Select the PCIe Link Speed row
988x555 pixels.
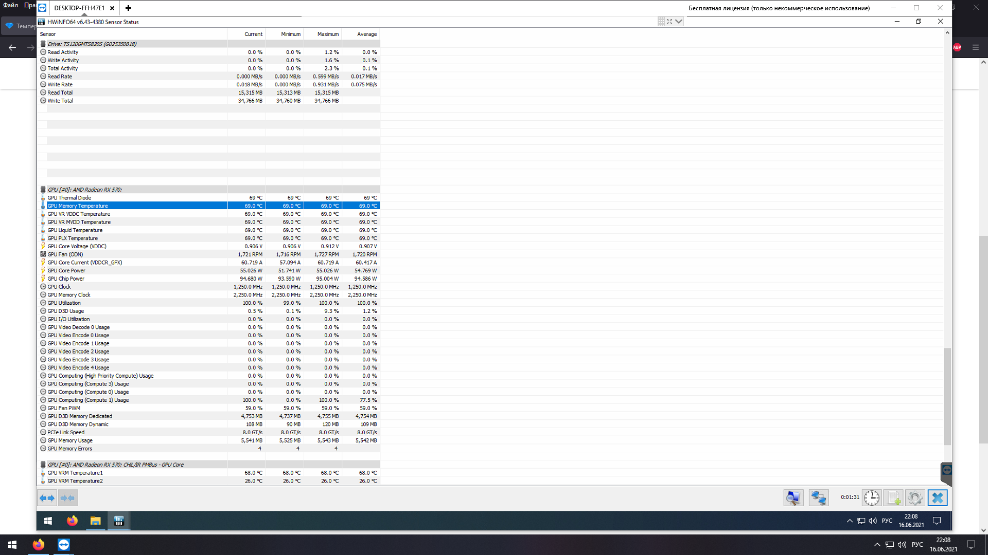209,433
